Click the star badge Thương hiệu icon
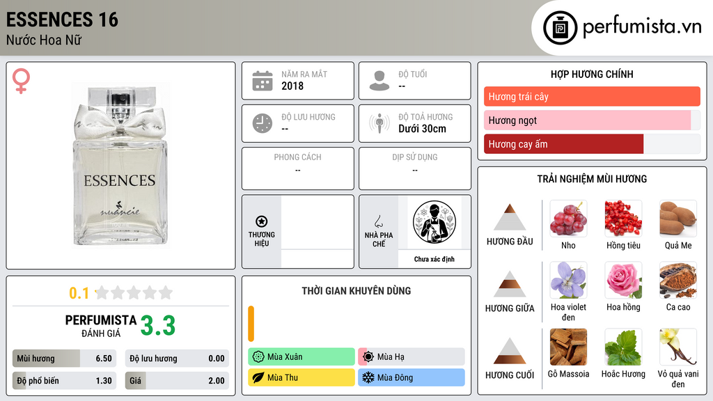This screenshot has width=713, height=401. coord(262,221)
